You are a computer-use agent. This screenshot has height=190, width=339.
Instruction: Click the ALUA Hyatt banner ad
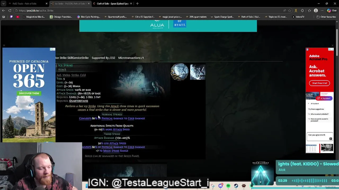(x=168, y=26)
